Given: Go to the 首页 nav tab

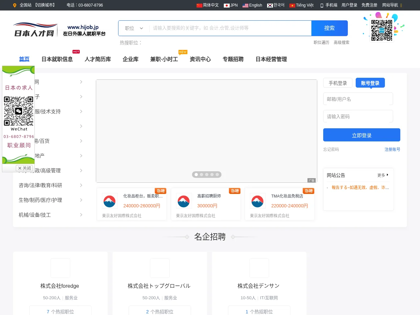Looking at the screenshot, I should pyautogui.click(x=24, y=59).
